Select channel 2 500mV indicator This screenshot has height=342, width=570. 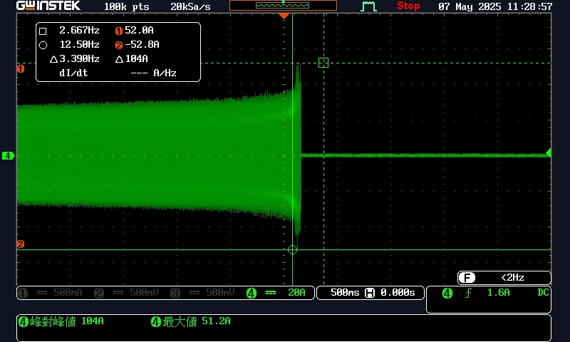(x=127, y=293)
